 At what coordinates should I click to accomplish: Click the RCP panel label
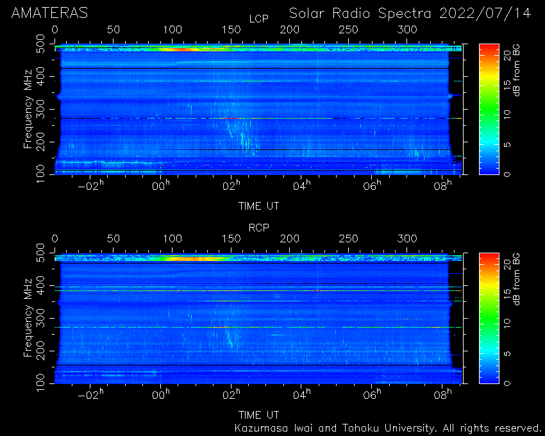(x=259, y=228)
